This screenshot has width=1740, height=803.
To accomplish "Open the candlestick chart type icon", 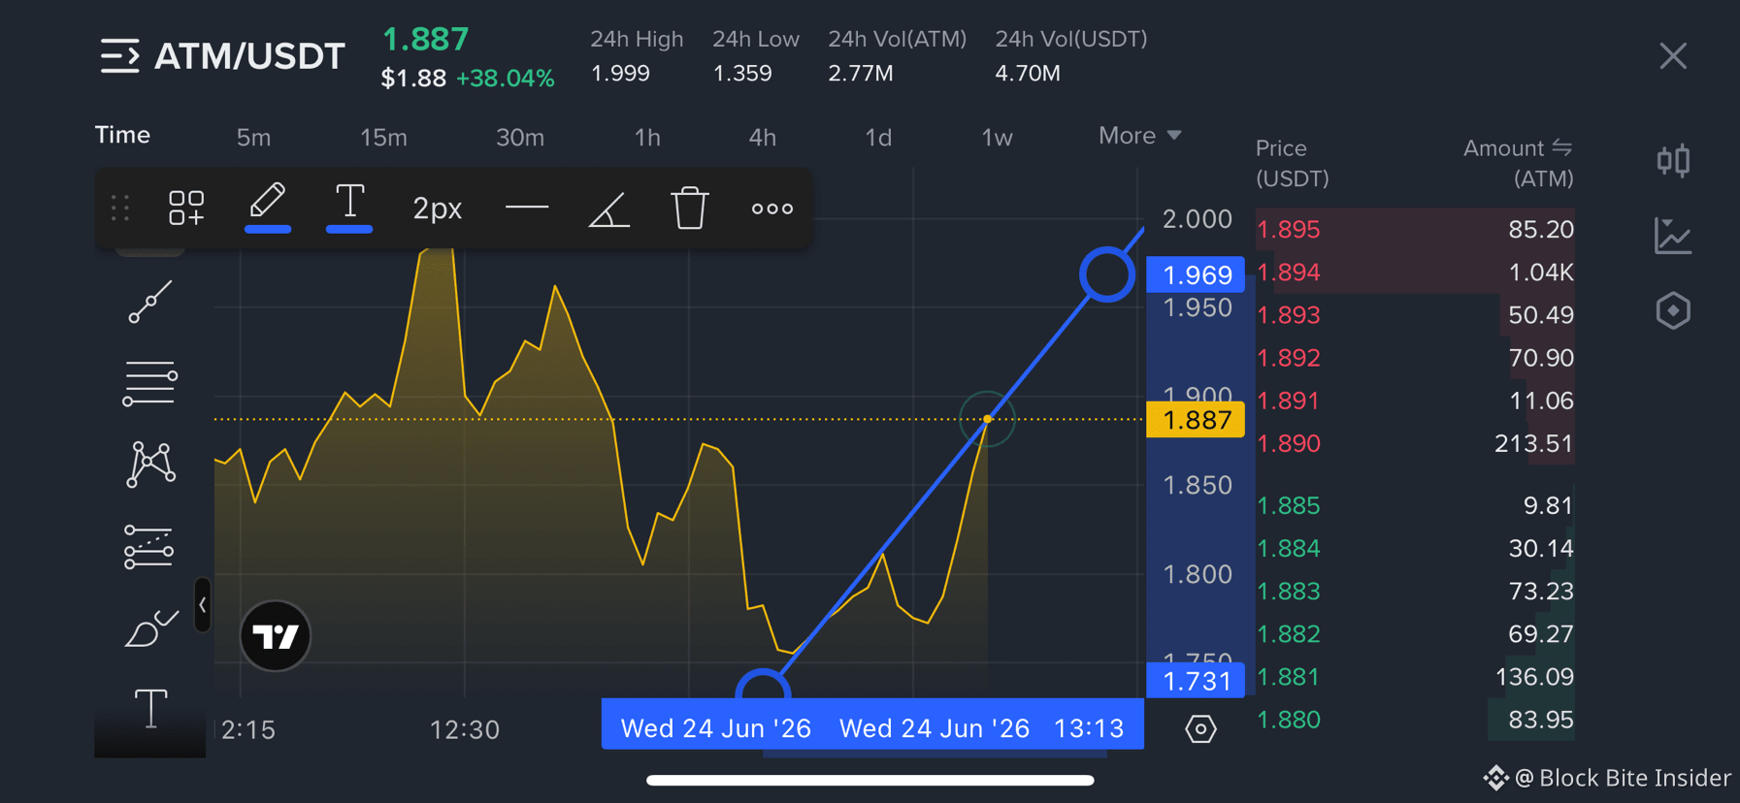I will point(1673,160).
